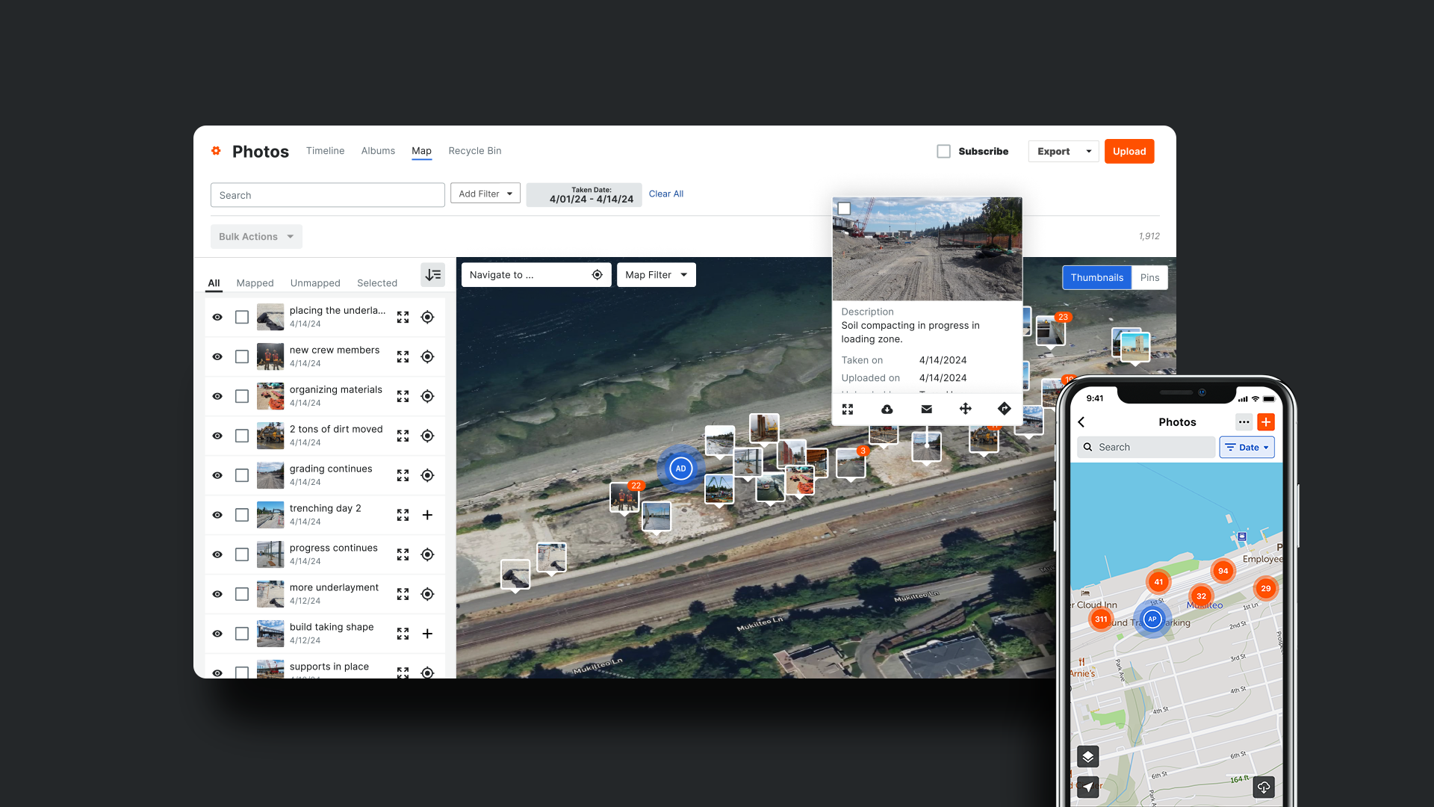
Task: Toggle visibility of 'new crew members' photo
Action: point(217,356)
